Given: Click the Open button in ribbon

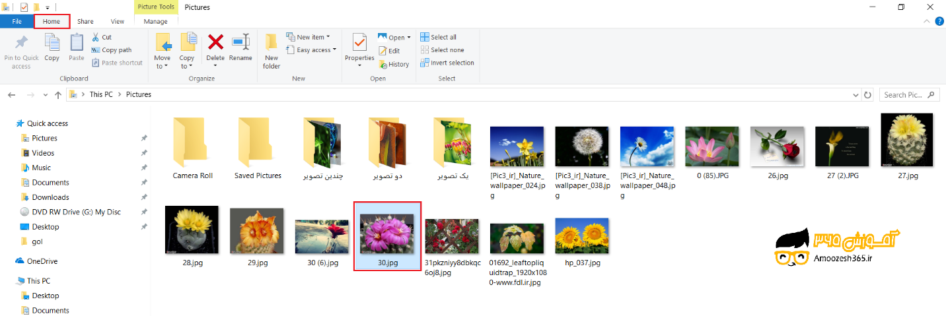Looking at the screenshot, I should click(x=394, y=38).
